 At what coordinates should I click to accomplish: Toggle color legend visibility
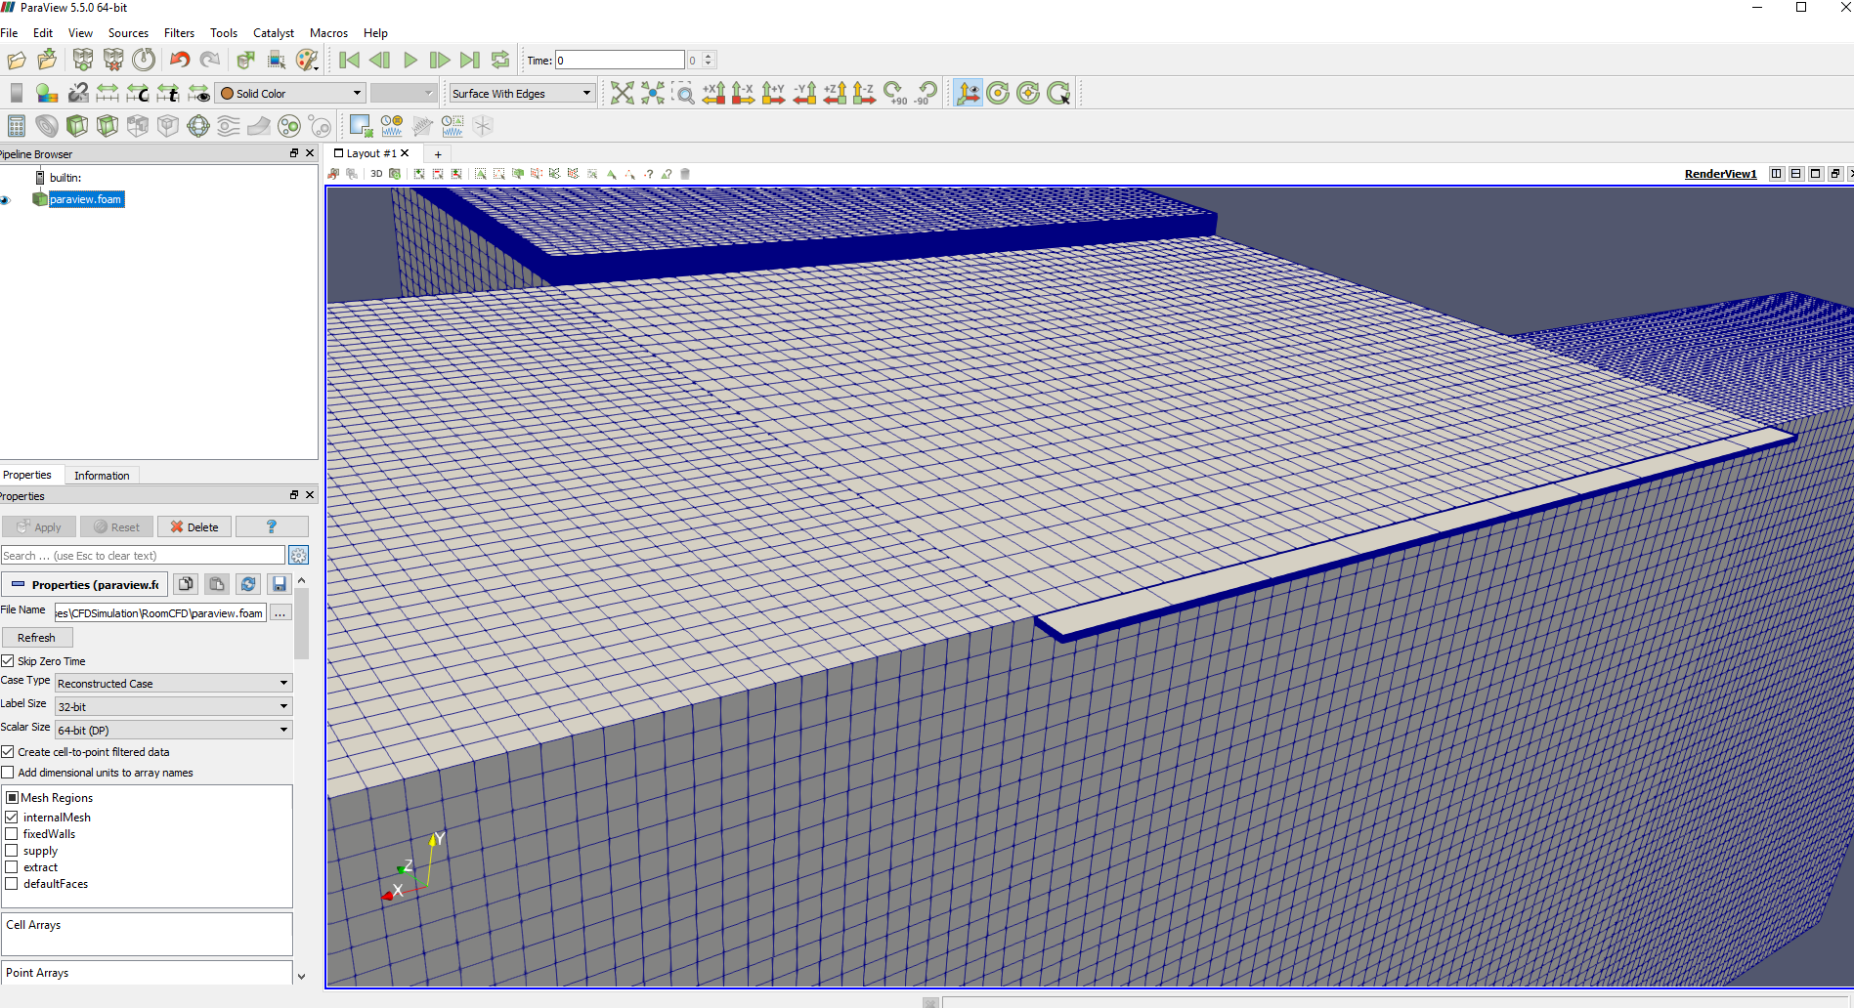[17, 93]
